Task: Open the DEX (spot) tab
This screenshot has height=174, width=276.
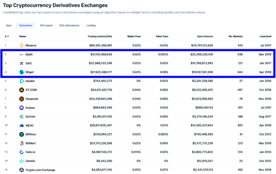Action: click(46, 25)
